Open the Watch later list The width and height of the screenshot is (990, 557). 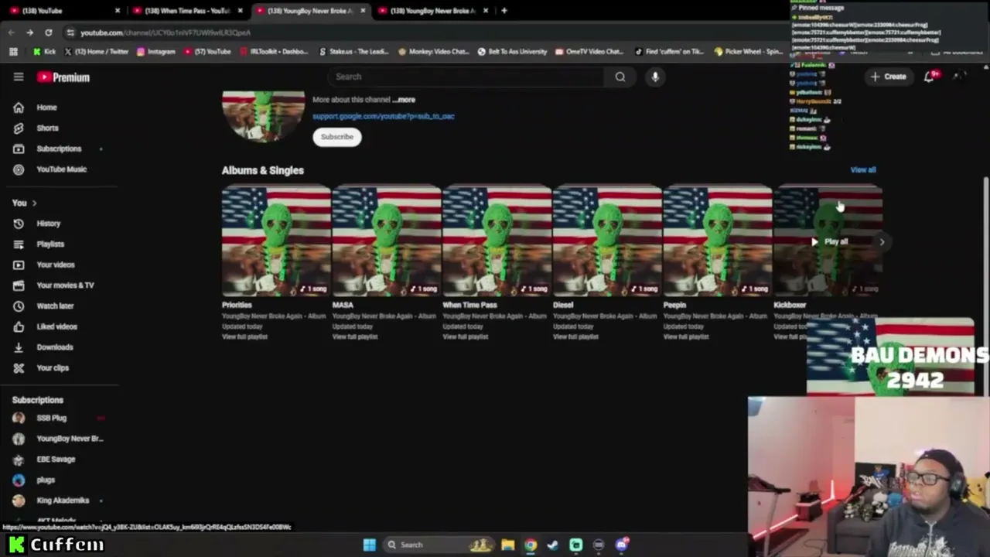pos(55,306)
